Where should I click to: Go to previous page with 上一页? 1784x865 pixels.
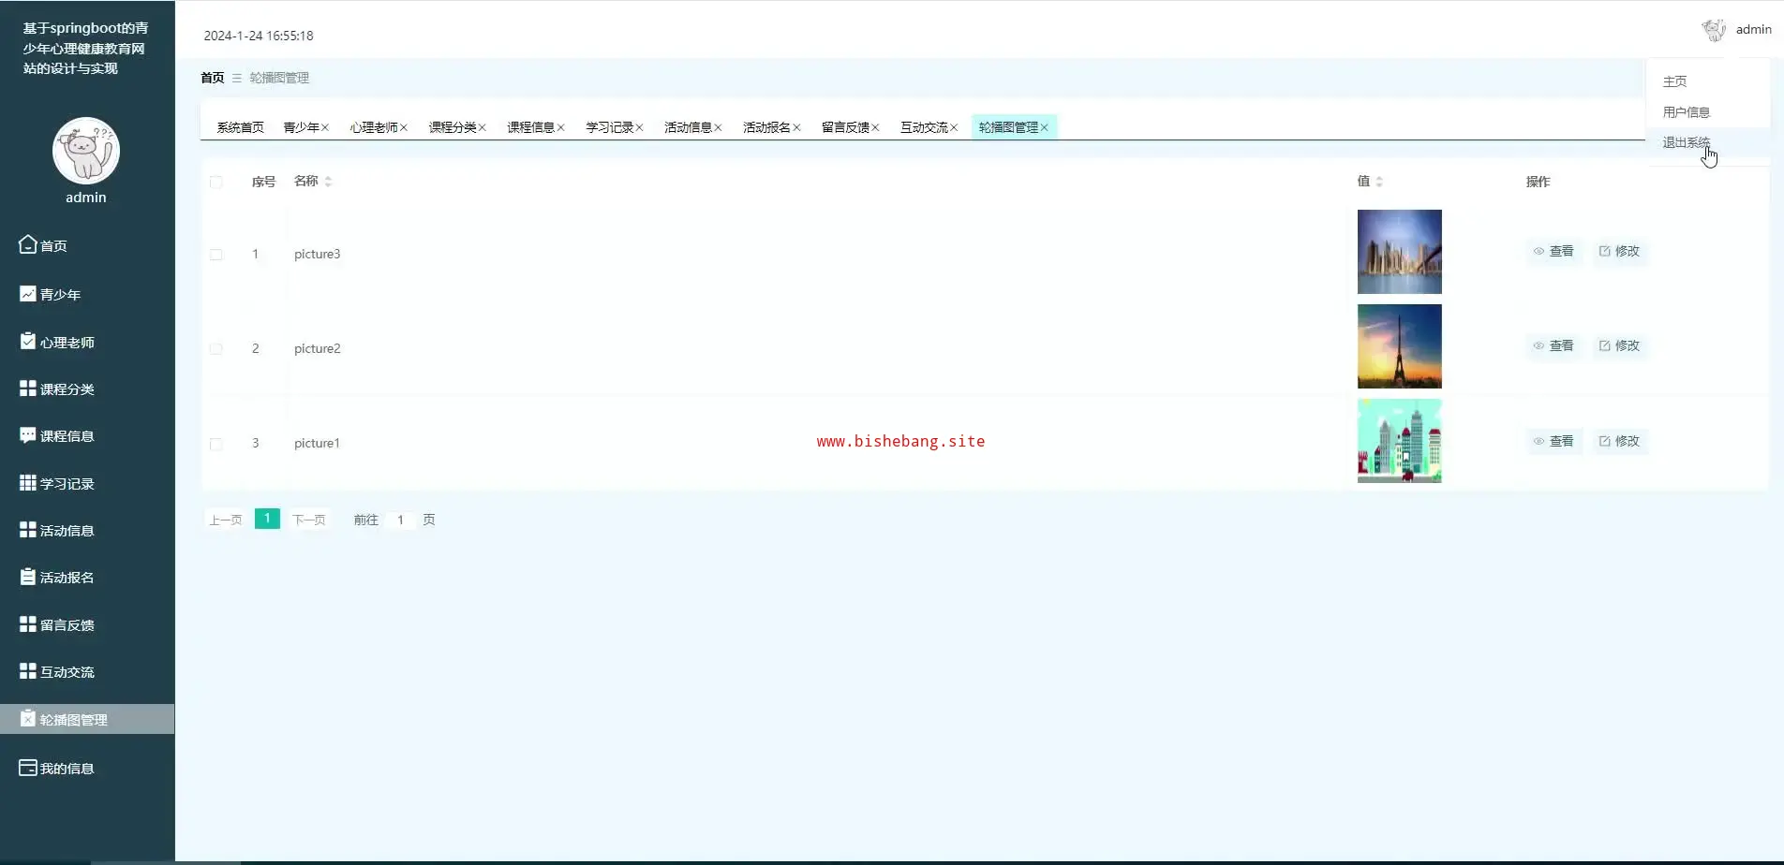(225, 520)
